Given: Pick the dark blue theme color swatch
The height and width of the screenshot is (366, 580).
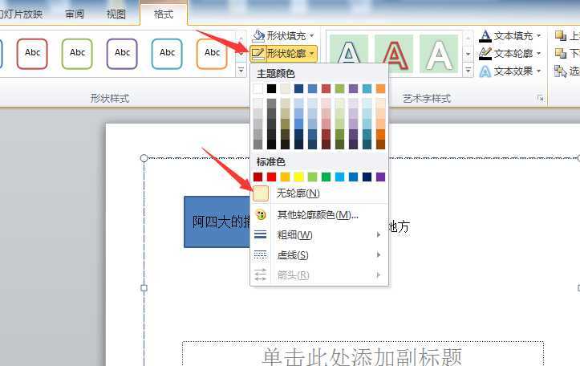Looking at the screenshot, I should pos(299,88).
